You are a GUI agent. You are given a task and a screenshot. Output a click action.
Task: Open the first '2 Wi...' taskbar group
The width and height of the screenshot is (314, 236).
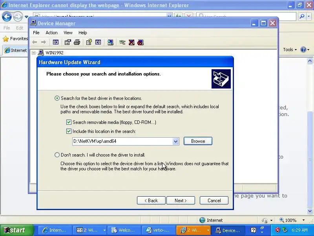tap(90, 230)
